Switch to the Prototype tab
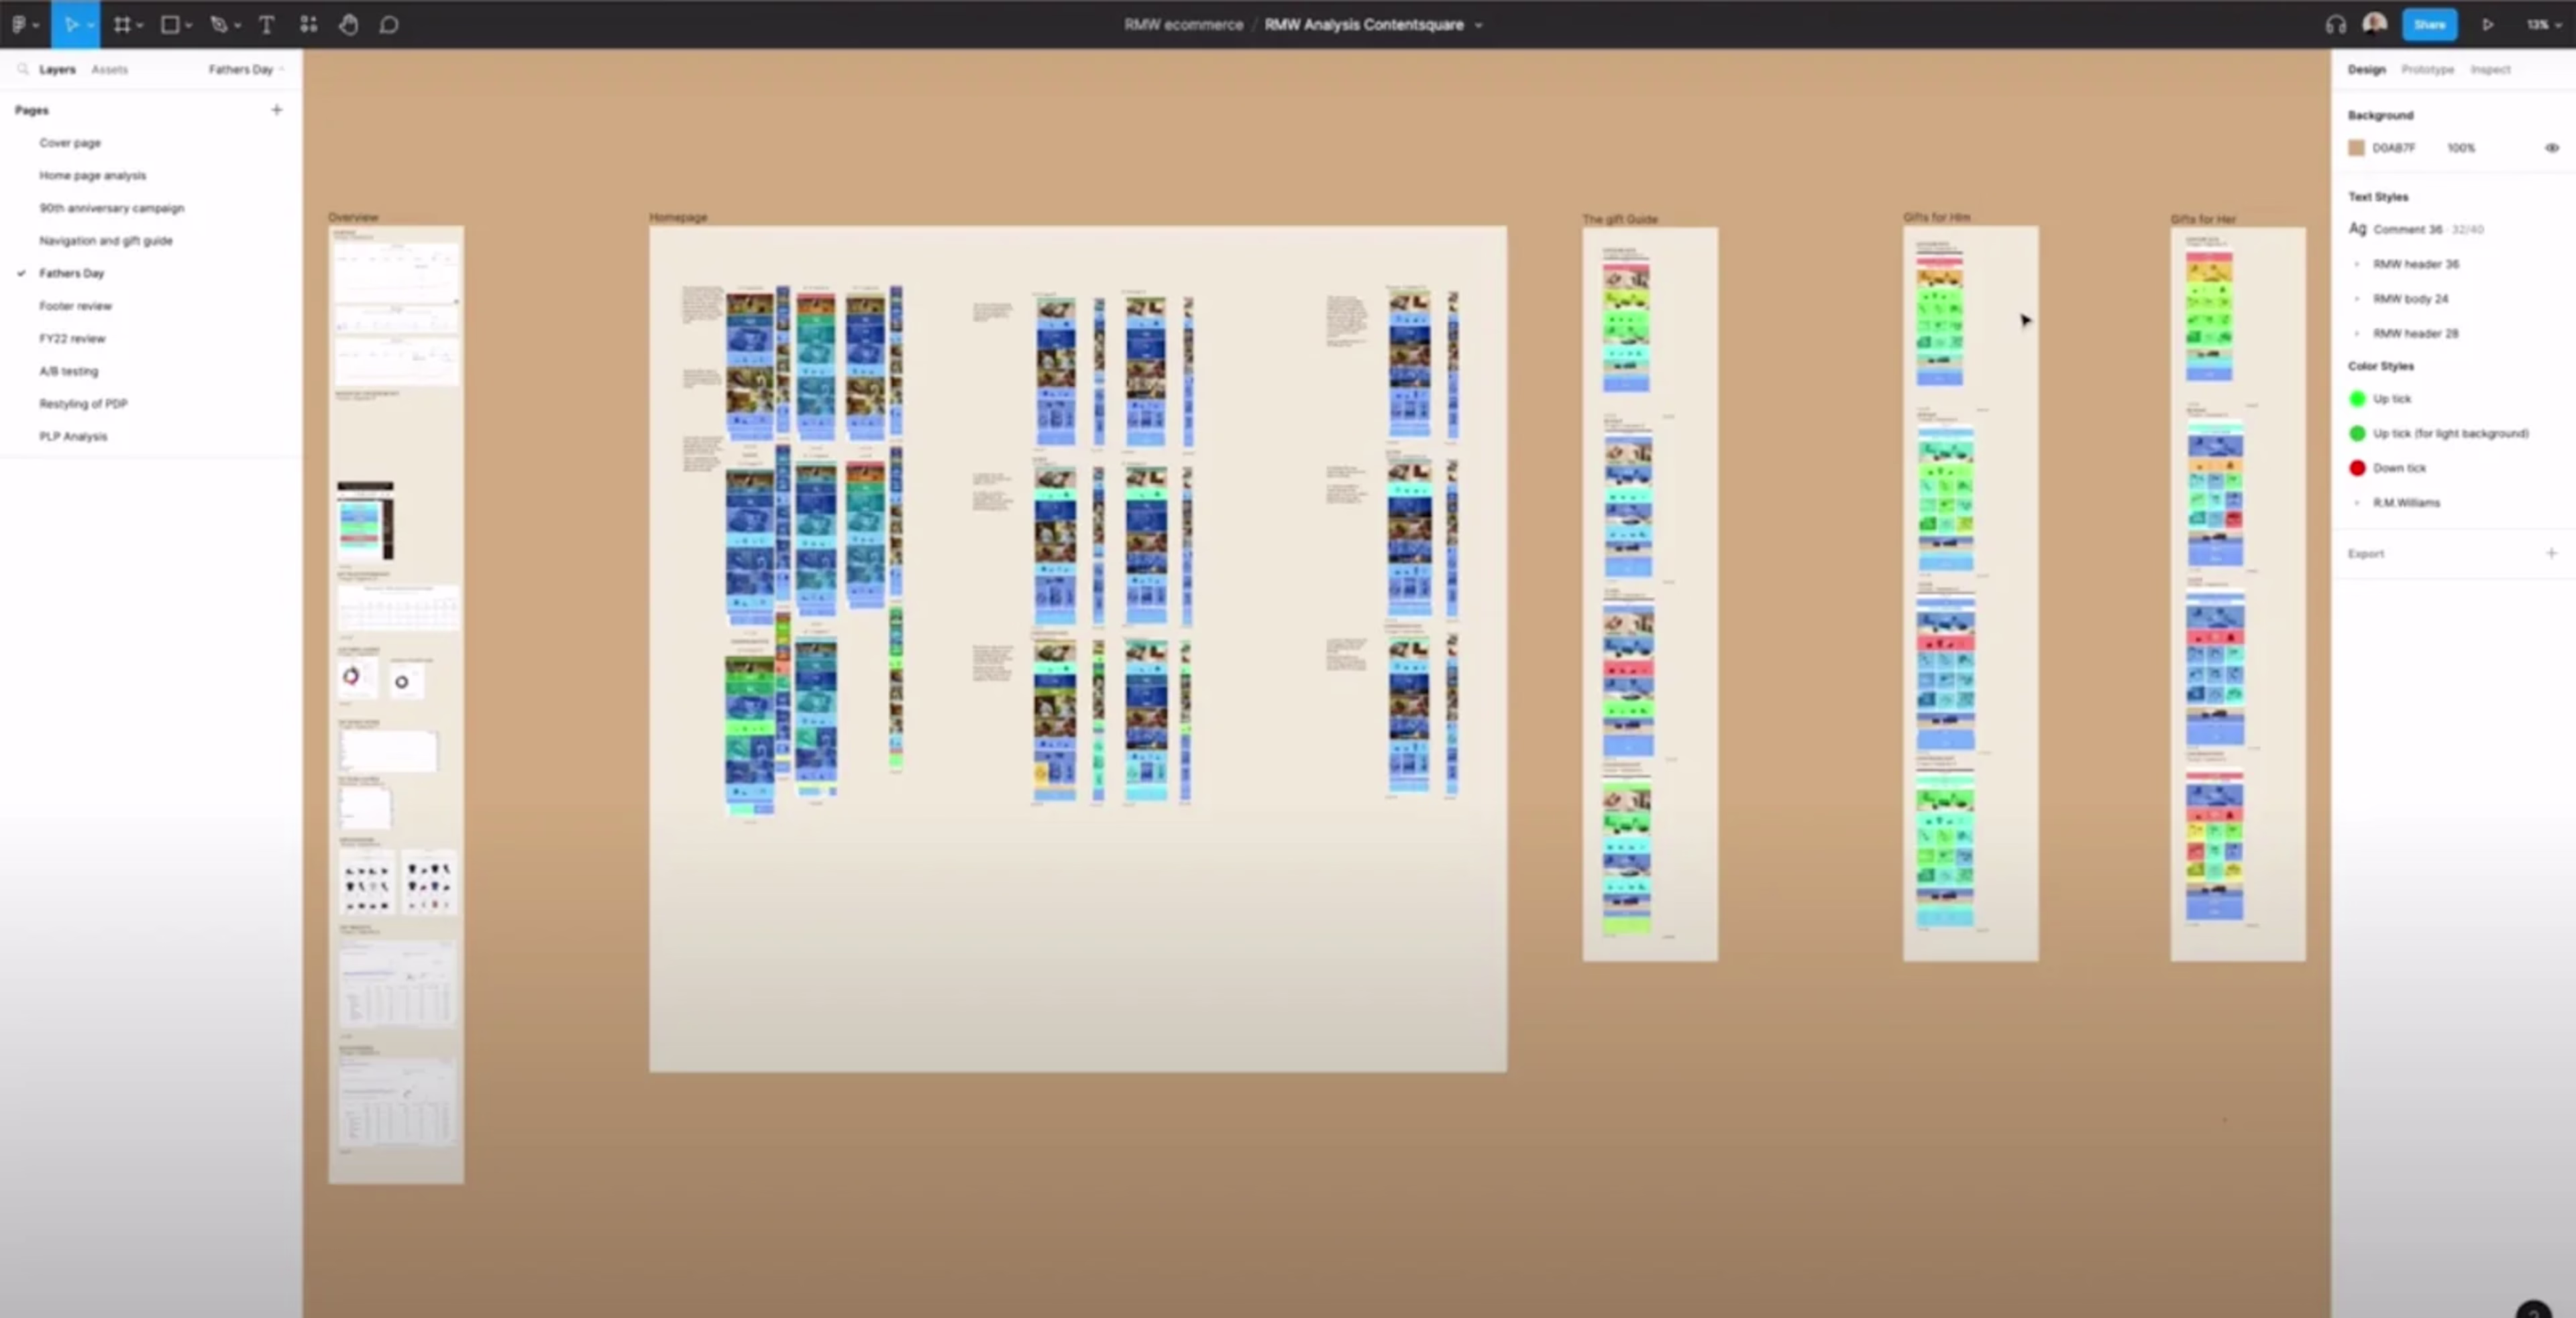This screenshot has width=2576, height=1318. click(x=2427, y=69)
